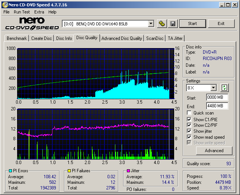Click the yellow PI Failures legend swatch
Image resolution: width=240 pixels, height=195 pixels.
tap(69, 171)
